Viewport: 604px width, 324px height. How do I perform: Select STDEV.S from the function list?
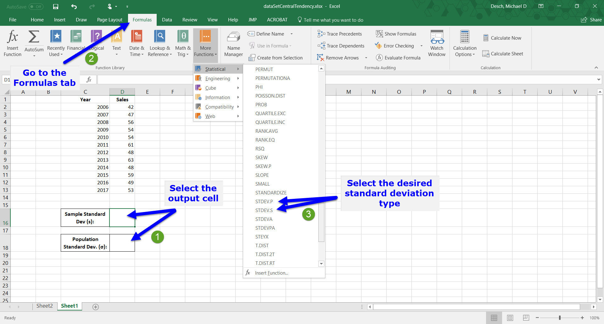point(264,210)
